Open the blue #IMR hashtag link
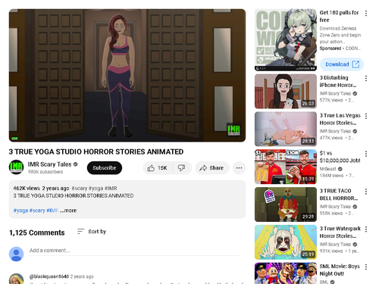 (x=52, y=211)
